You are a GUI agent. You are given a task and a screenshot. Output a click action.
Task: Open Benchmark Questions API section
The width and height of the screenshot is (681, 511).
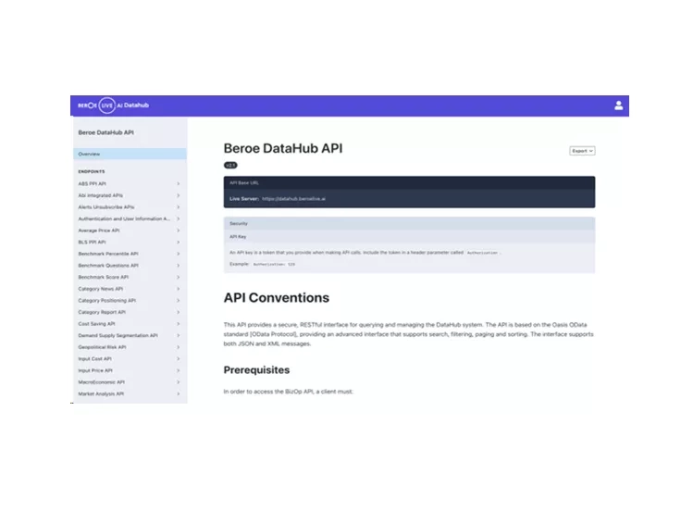click(x=108, y=266)
